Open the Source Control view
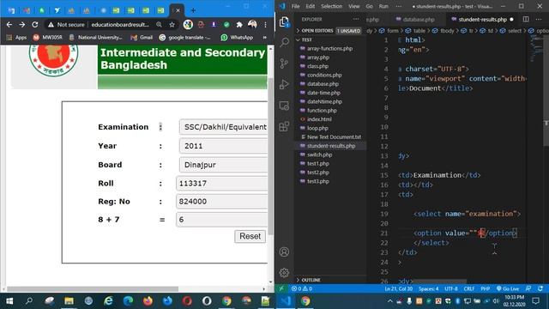549x309 pixels. (x=284, y=64)
